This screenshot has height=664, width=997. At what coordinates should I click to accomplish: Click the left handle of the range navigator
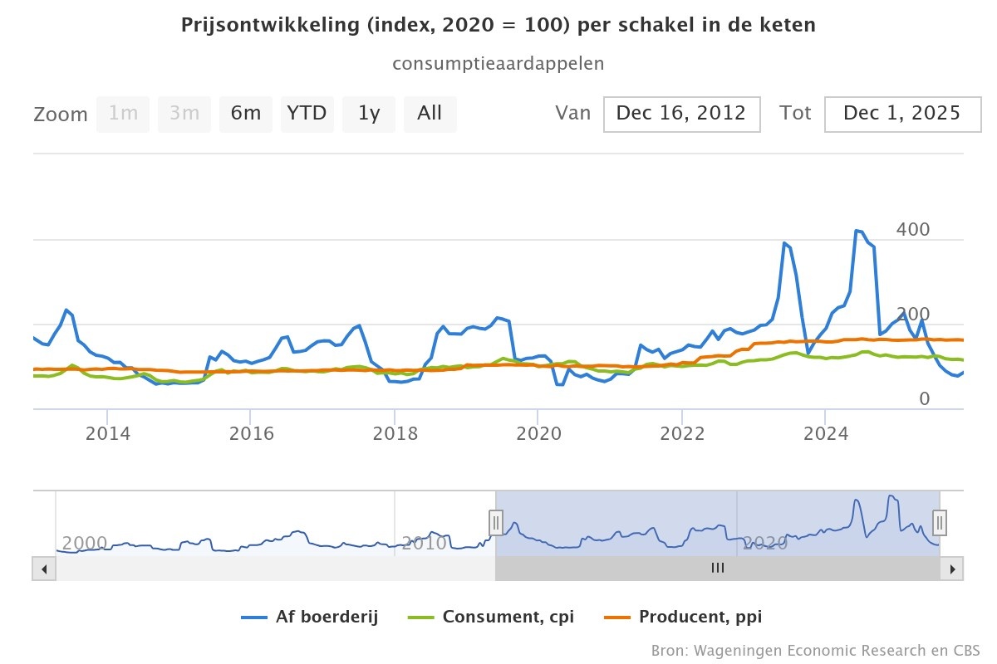[x=496, y=523]
